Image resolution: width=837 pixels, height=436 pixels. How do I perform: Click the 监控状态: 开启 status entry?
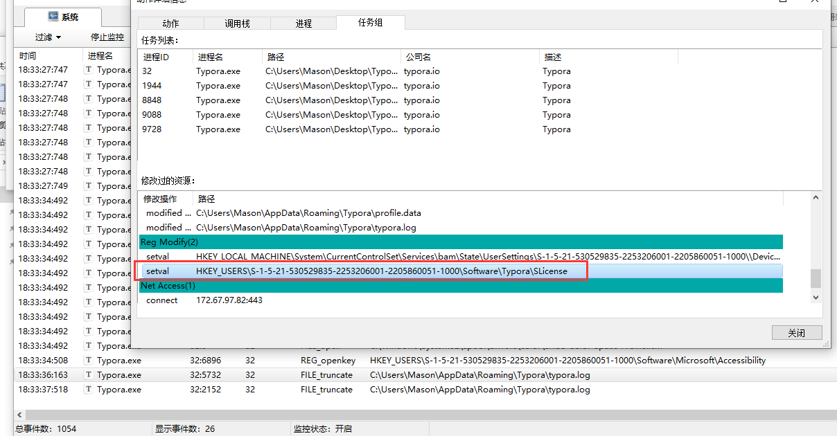point(323,428)
